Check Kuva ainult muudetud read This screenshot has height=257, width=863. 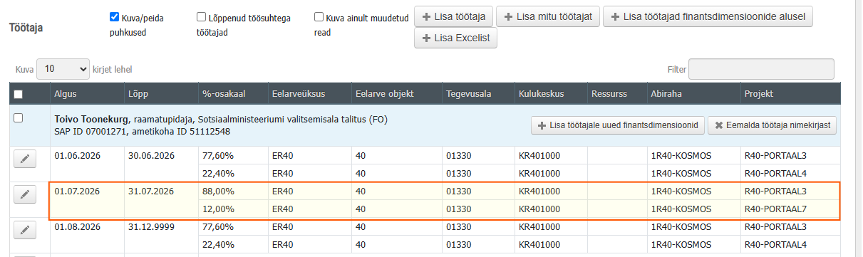(x=319, y=17)
